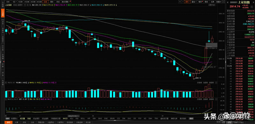255x124 pixels.
Task: Open 叠加 overlay dropdown
Action: [x=194, y=2]
